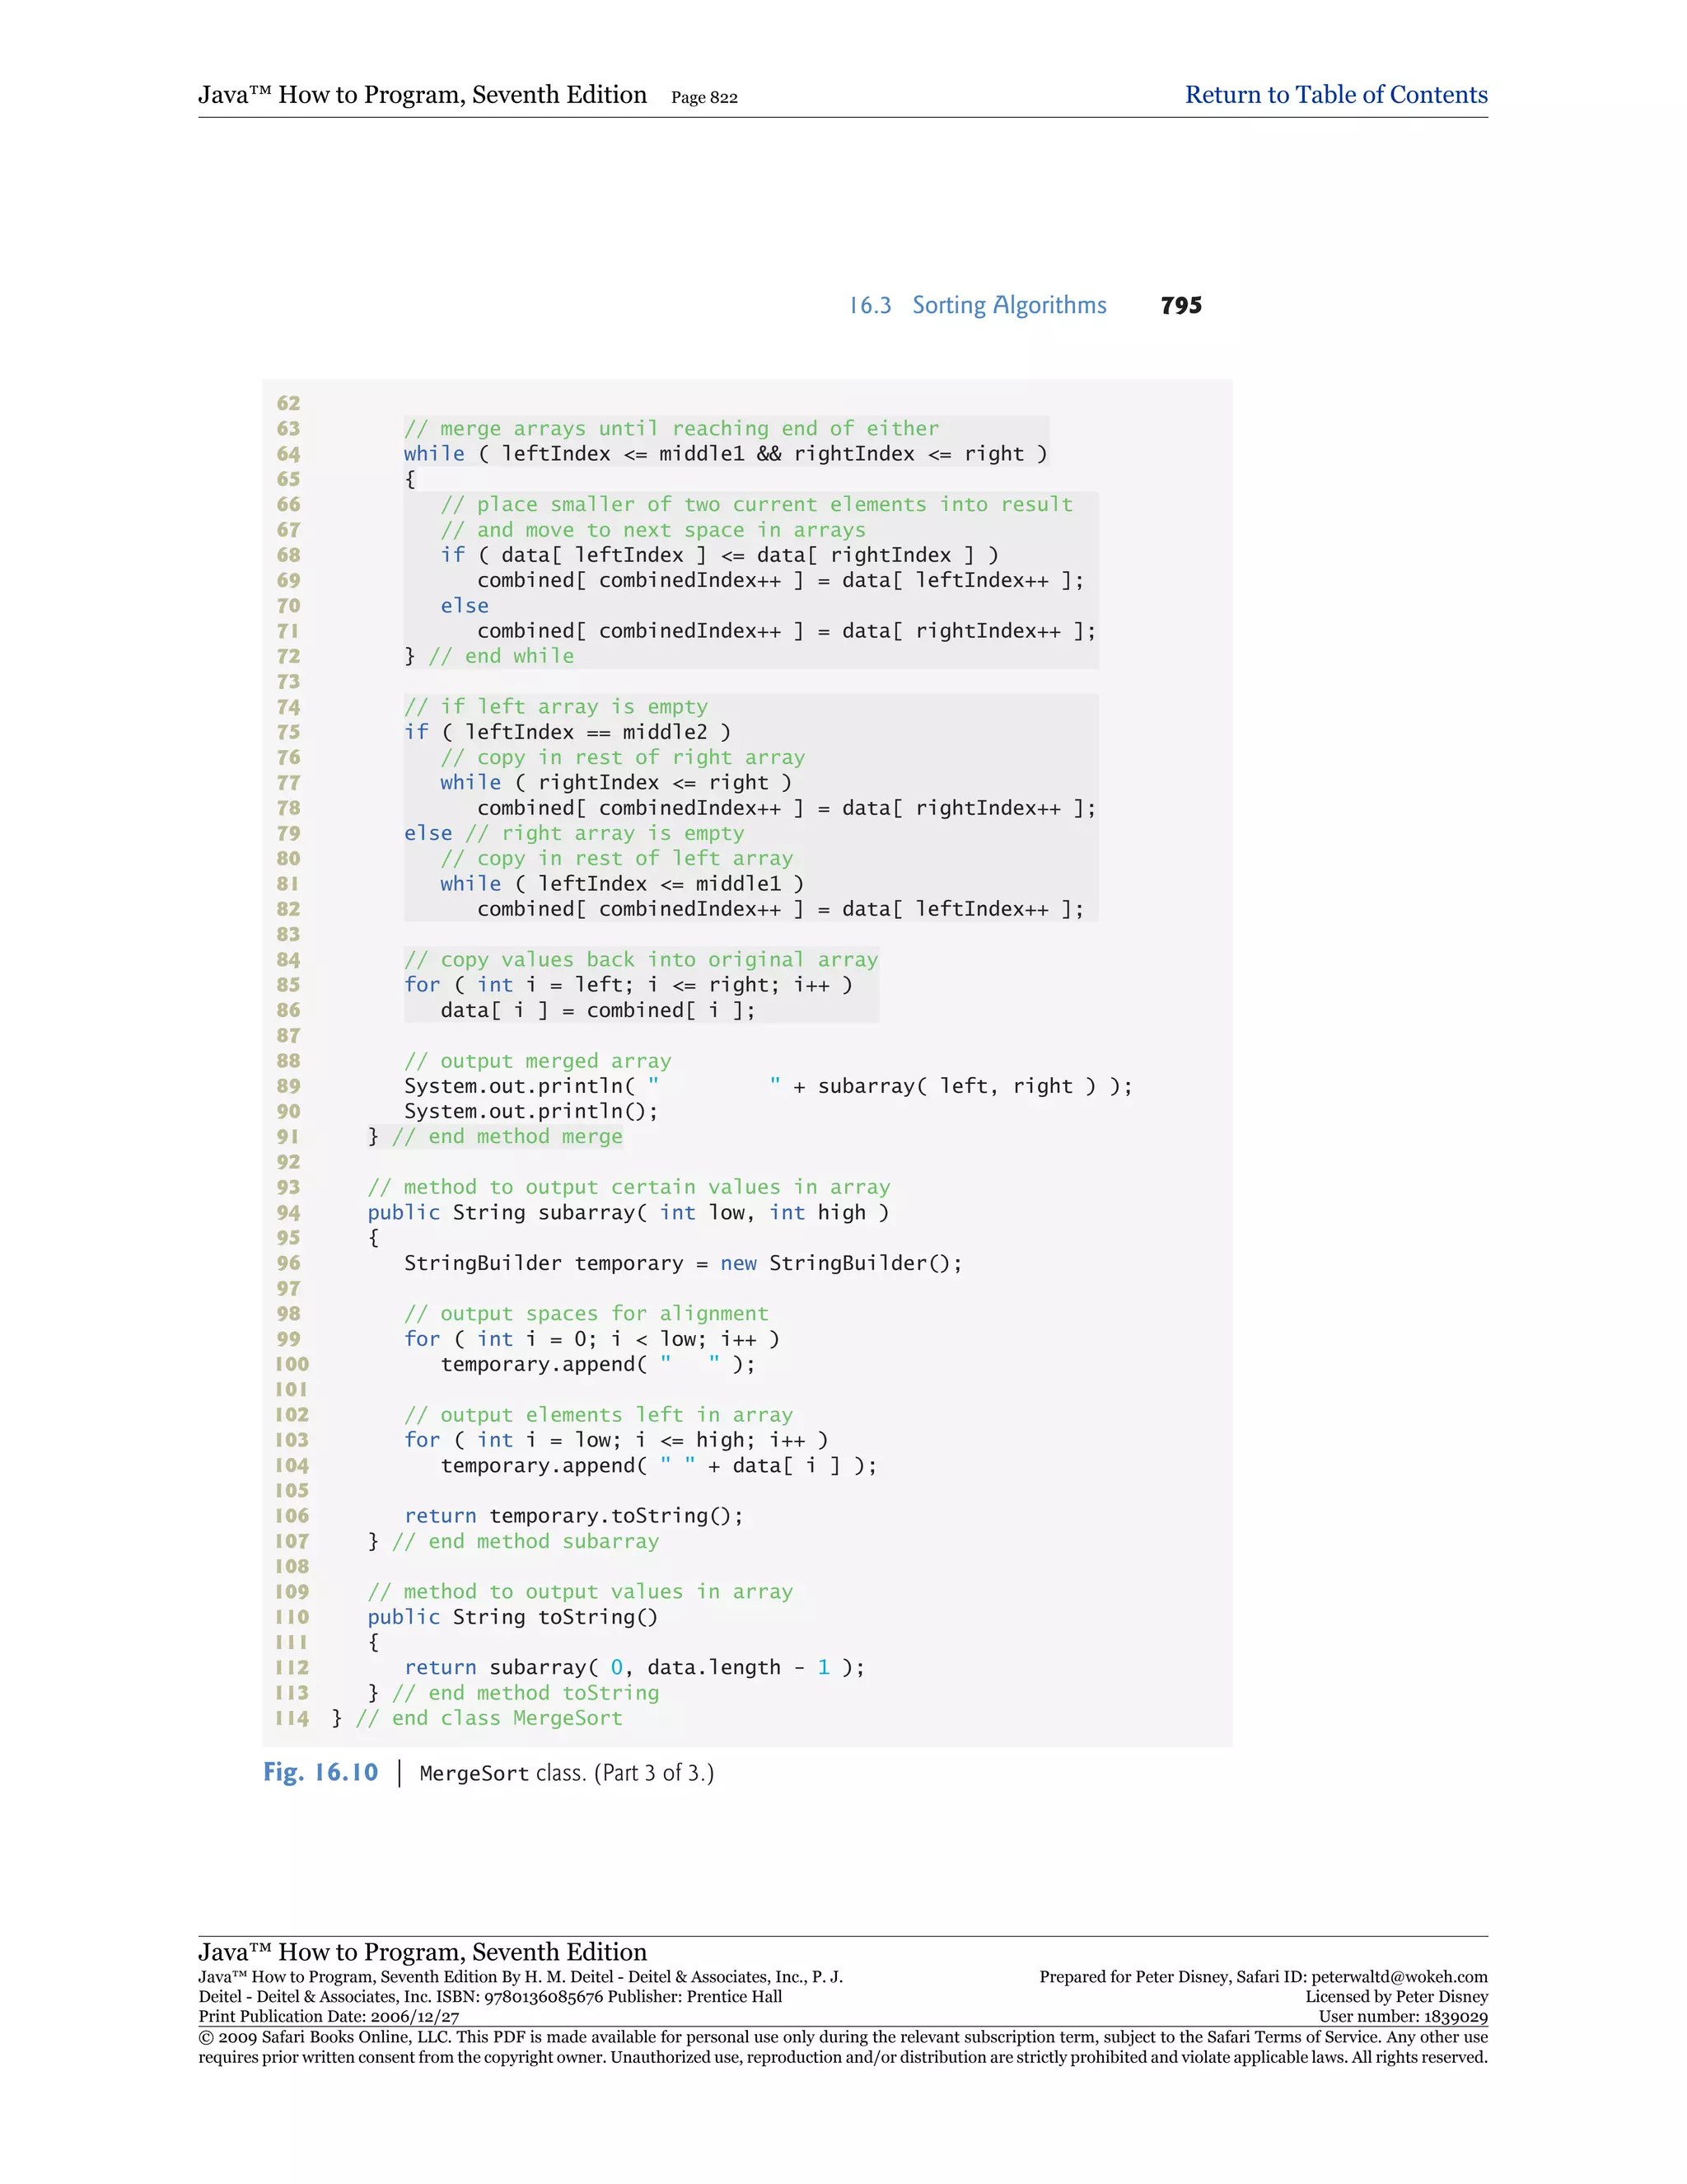Click the public String toString() declaration

tap(512, 1617)
